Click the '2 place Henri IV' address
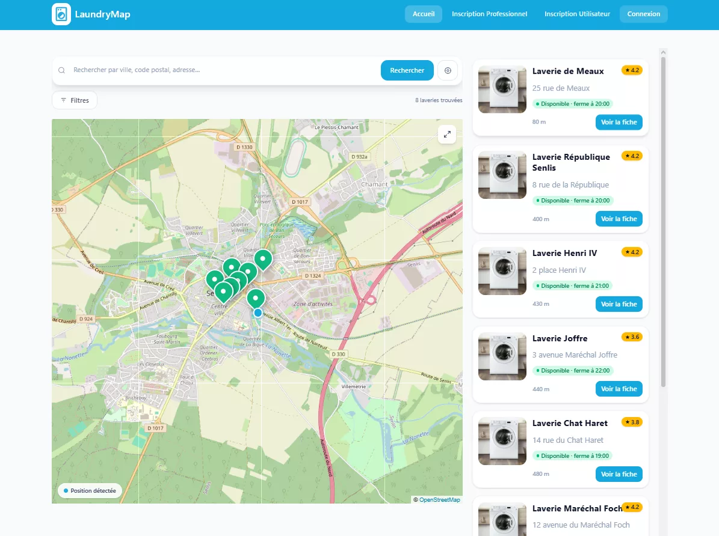This screenshot has width=719, height=536. tap(559, 270)
